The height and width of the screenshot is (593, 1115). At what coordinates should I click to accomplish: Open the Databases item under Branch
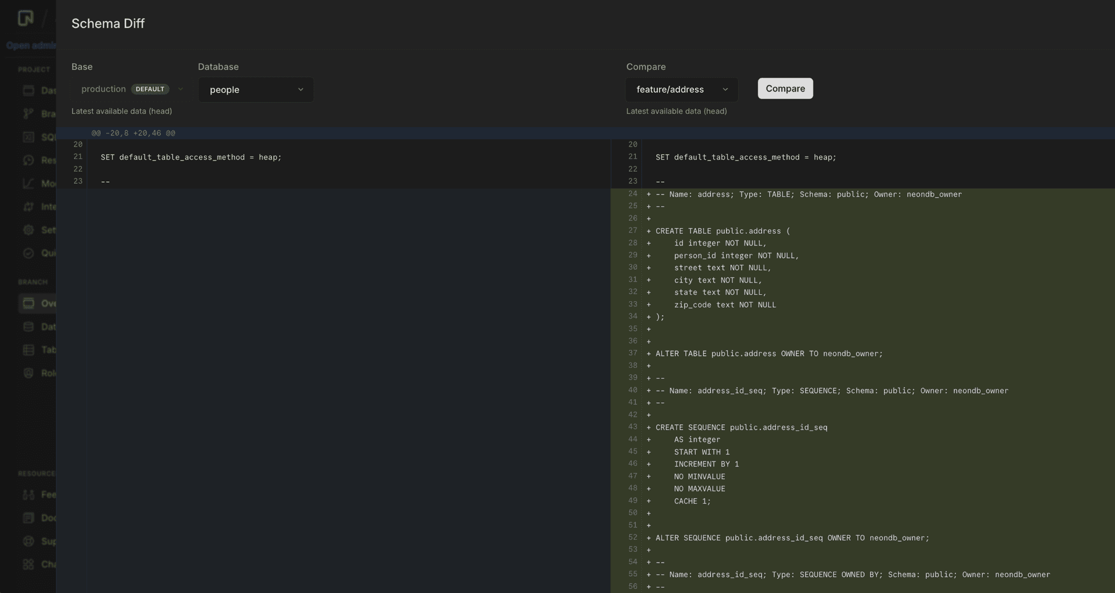pyautogui.click(x=29, y=327)
